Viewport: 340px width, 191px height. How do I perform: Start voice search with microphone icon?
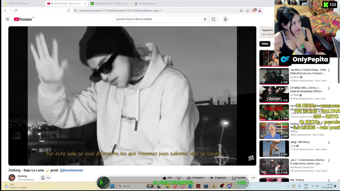(225, 19)
